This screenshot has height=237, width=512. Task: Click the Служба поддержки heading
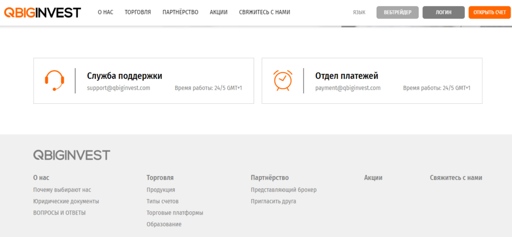click(x=124, y=76)
